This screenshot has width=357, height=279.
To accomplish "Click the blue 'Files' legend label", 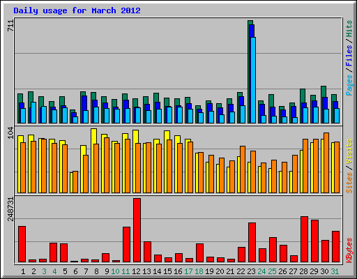I will pos(349,55).
